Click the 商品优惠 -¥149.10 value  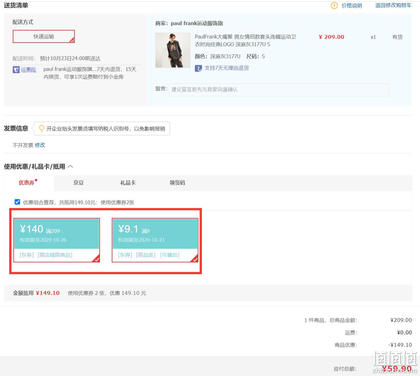pyautogui.click(x=400, y=345)
